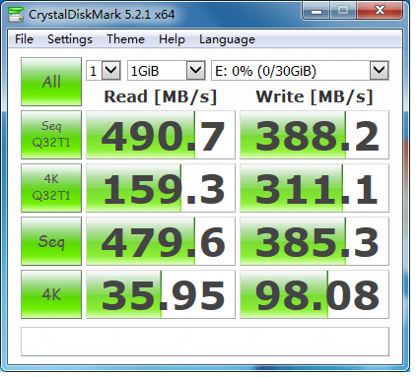This screenshot has width=419, height=377.
Task: Open the Theme menu
Action: (x=125, y=39)
